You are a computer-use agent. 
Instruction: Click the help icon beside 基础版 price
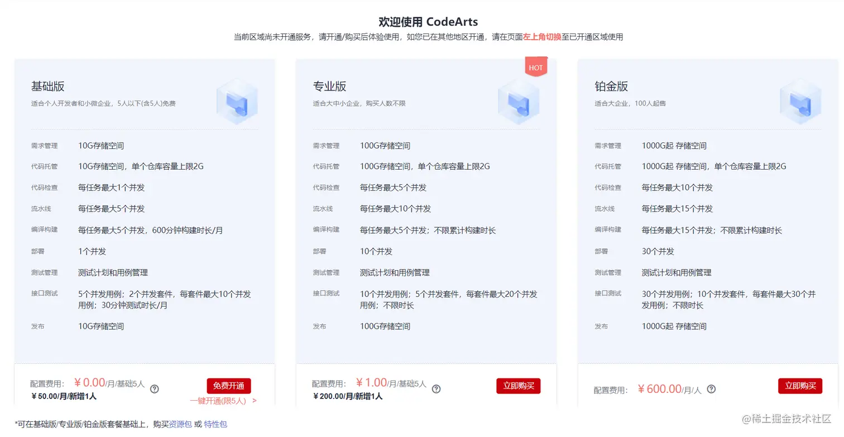click(x=155, y=389)
